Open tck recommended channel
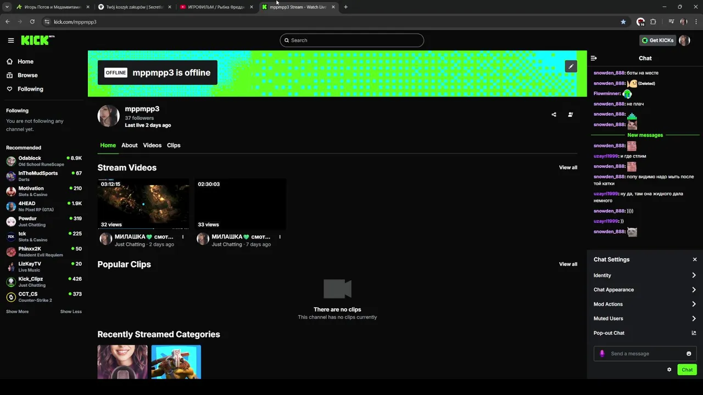Image resolution: width=703 pixels, height=395 pixels. (x=44, y=236)
